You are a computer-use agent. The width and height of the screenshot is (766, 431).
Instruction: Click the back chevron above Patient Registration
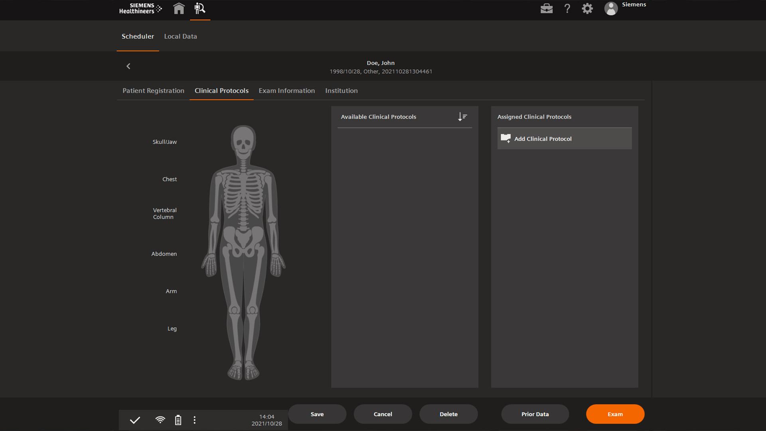click(x=128, y=66)
